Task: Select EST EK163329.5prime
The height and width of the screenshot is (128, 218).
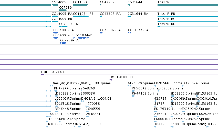Action: coord(60,124)
